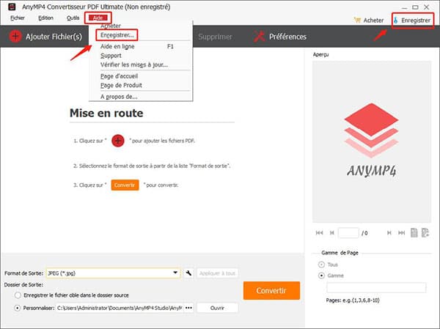The height and width of the screenshot is (329, 440).
Task: Open the Outils menu
Action: (73, 17)
